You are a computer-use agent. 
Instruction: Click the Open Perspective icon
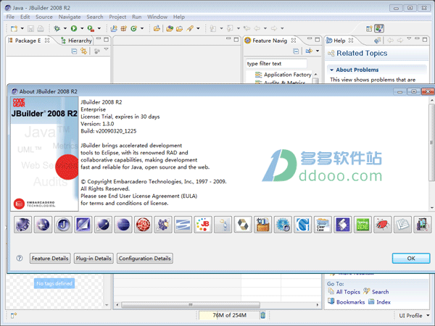click(369, 28)
